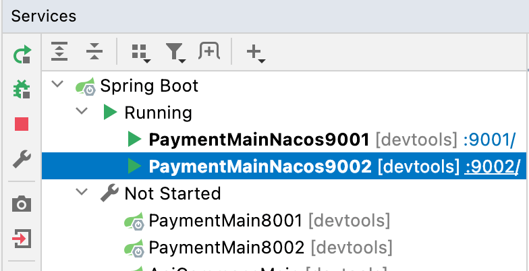The image size is (529, 271).
Task: Select PaymentMain8001 configuration
Action: click(225, 220)
